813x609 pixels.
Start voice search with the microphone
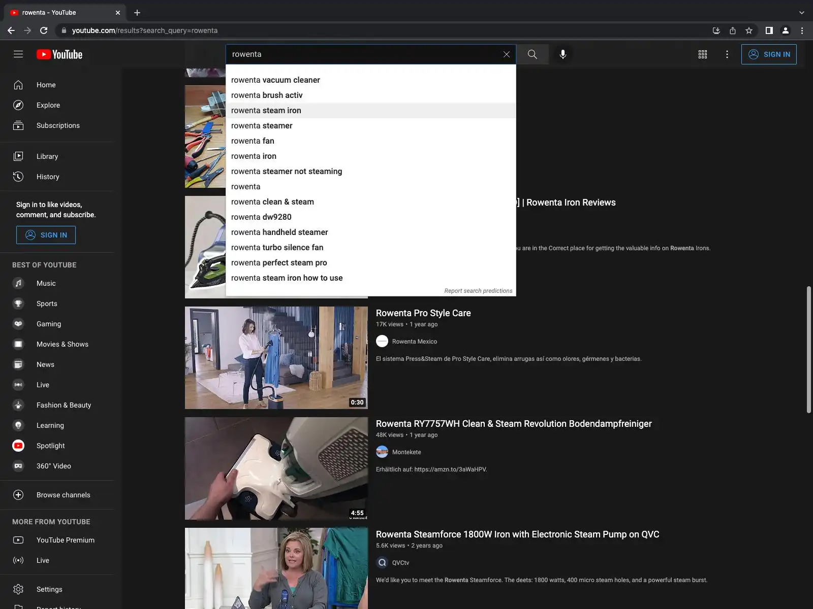coord(563,54)
